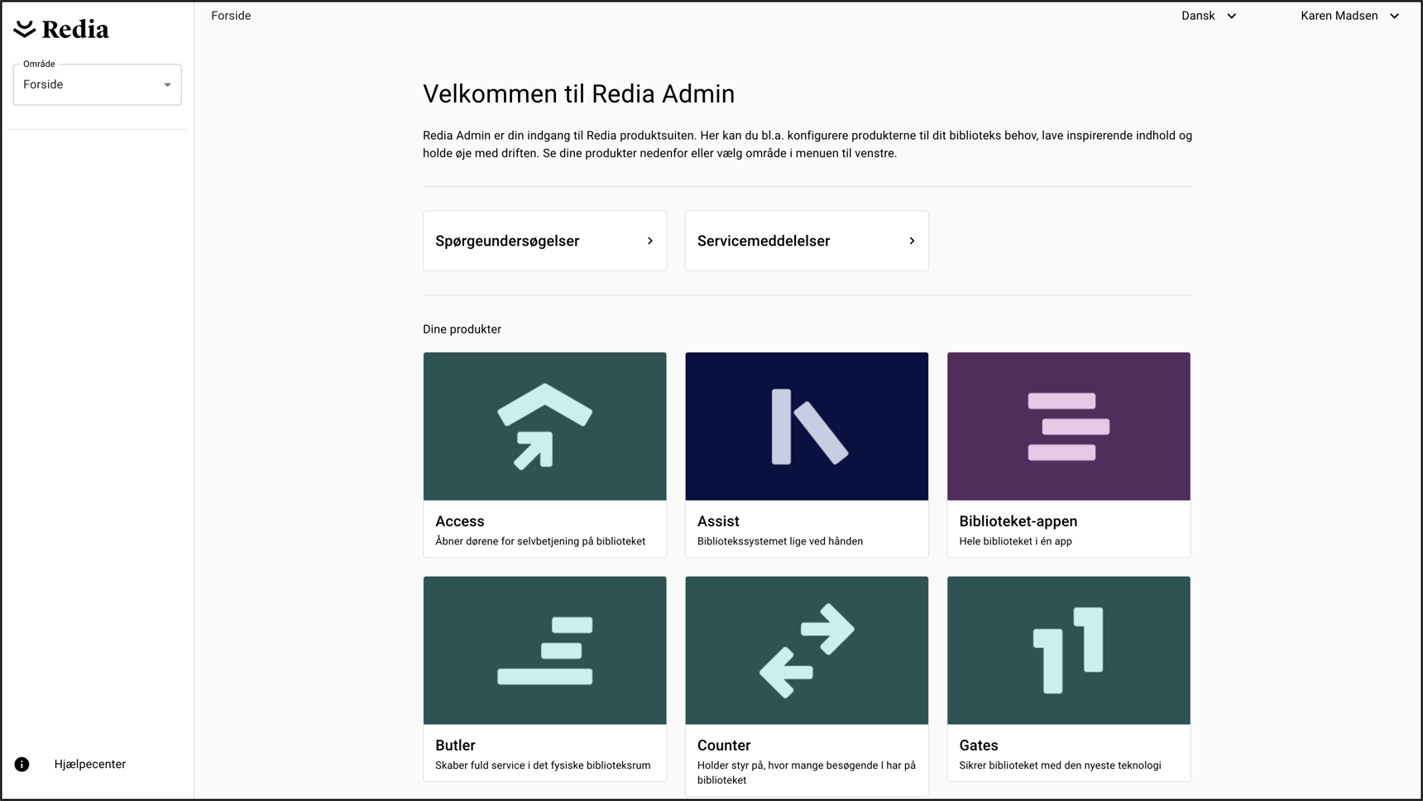Click the Gates card description text
The height and width of the screenshot is (801, 1423).
coord(1060,765)
